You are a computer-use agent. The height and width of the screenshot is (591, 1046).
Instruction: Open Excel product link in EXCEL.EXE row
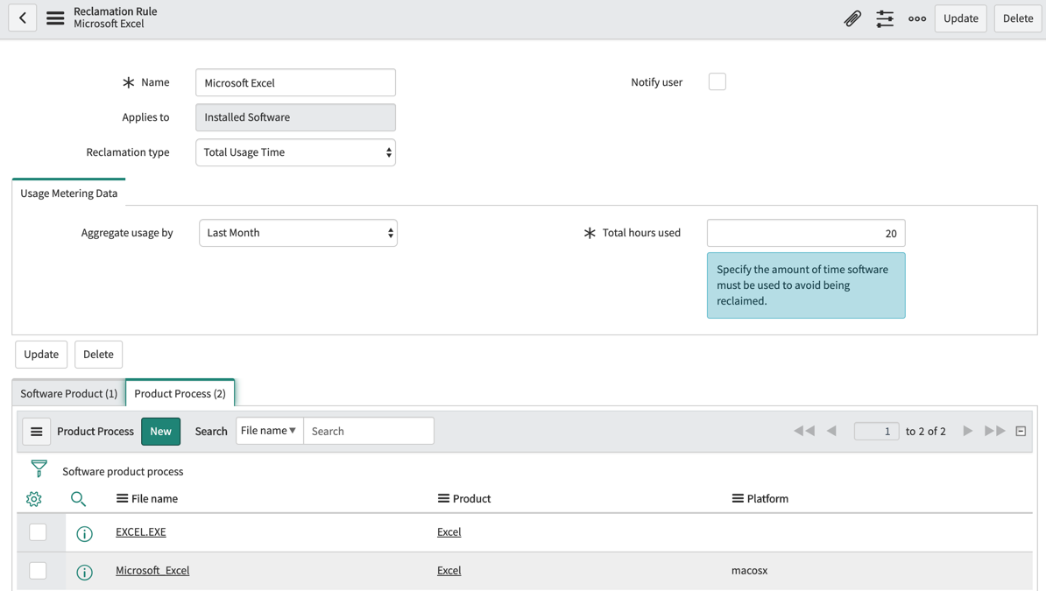(449, 532)
